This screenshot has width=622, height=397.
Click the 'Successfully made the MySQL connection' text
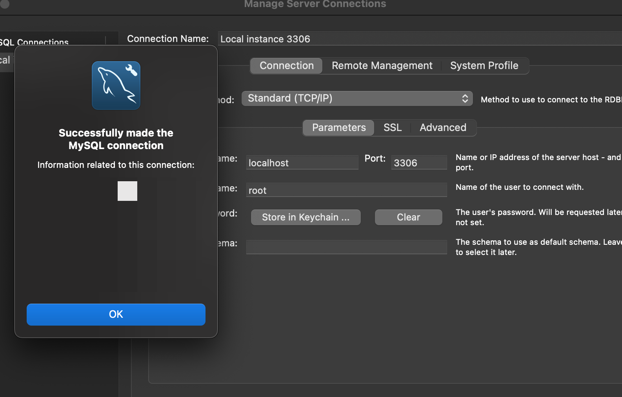[x=116, y=139]
